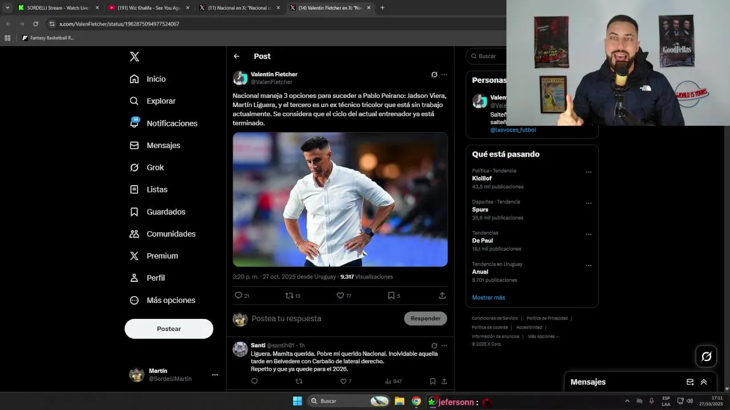Open Chrome from the taskbar

(416, 401)
